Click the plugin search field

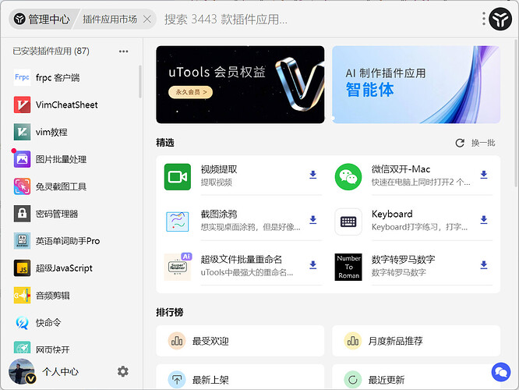pyautogui.click(x=318, y=19)
